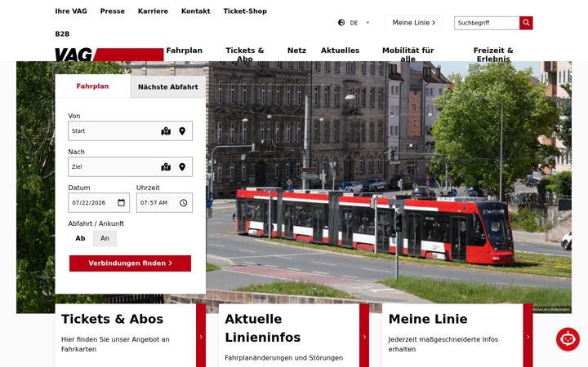Image resolution: width=588 pixels, height=367 pixels.
Task: Switch to the Nächste Abfahrt tab
Action: coord(168,87)
